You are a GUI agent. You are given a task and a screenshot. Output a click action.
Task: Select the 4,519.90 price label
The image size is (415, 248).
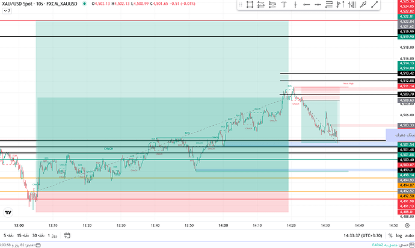click(x=406, y=37)
